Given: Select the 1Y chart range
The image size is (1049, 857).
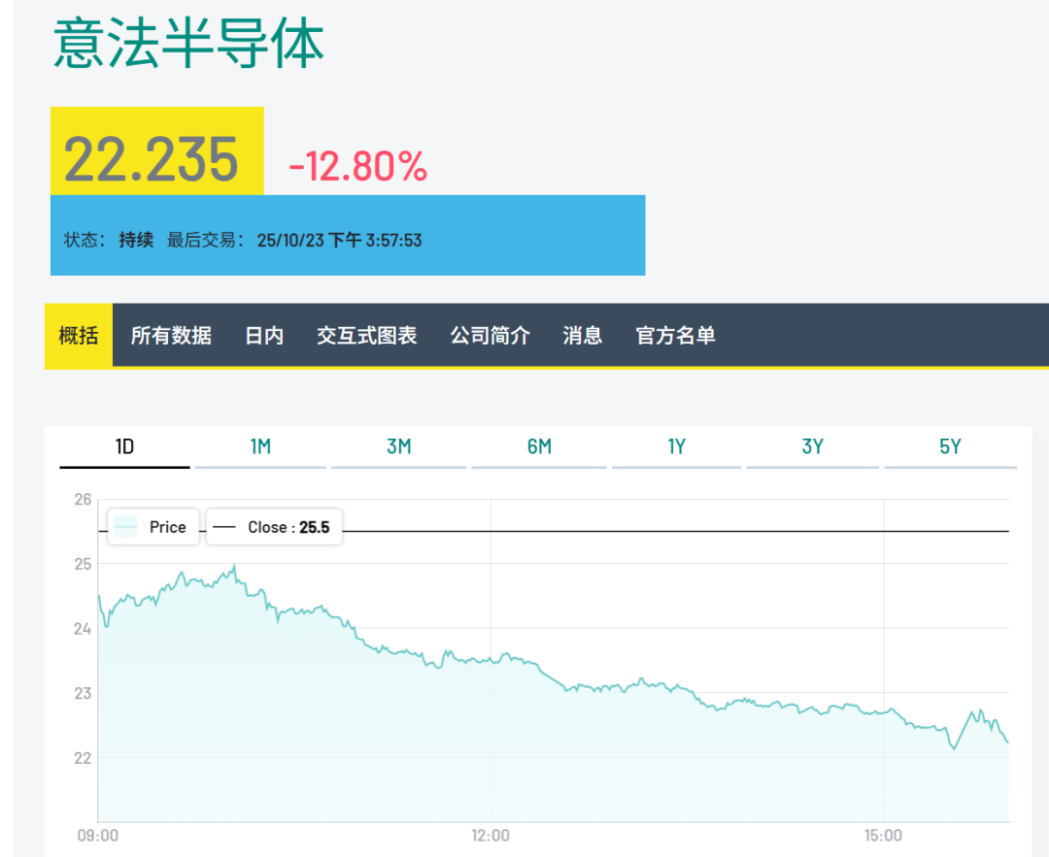Looking at the screenshot, I should [676, 446].
